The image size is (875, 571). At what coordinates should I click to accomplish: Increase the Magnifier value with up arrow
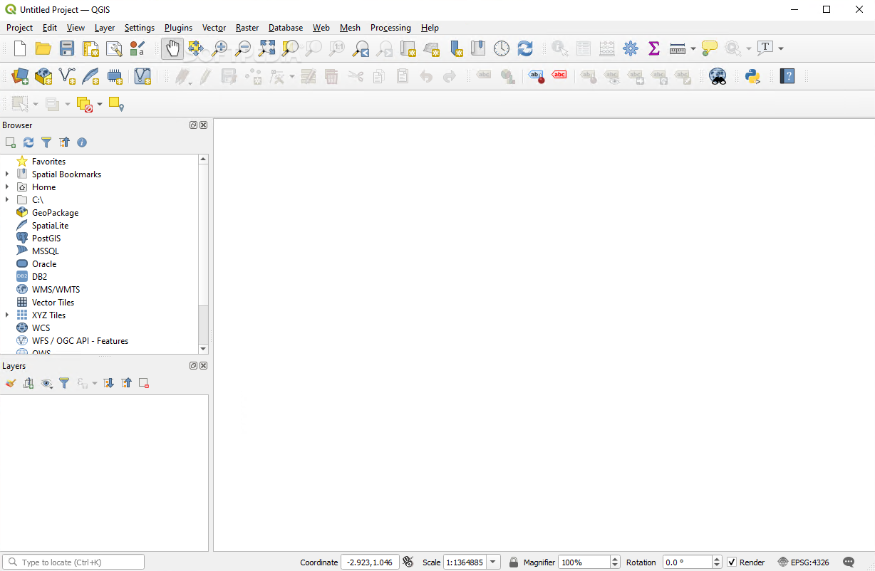(616, 559)
